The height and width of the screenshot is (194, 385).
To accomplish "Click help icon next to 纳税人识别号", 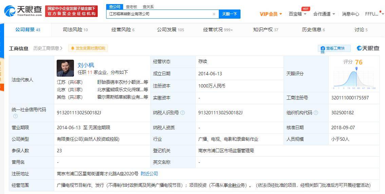I will (183, 113).
